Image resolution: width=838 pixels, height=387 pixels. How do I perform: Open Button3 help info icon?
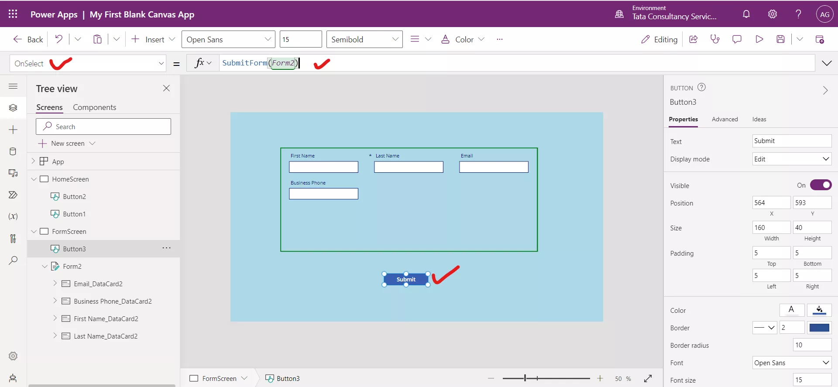click(x=701, y=87)
